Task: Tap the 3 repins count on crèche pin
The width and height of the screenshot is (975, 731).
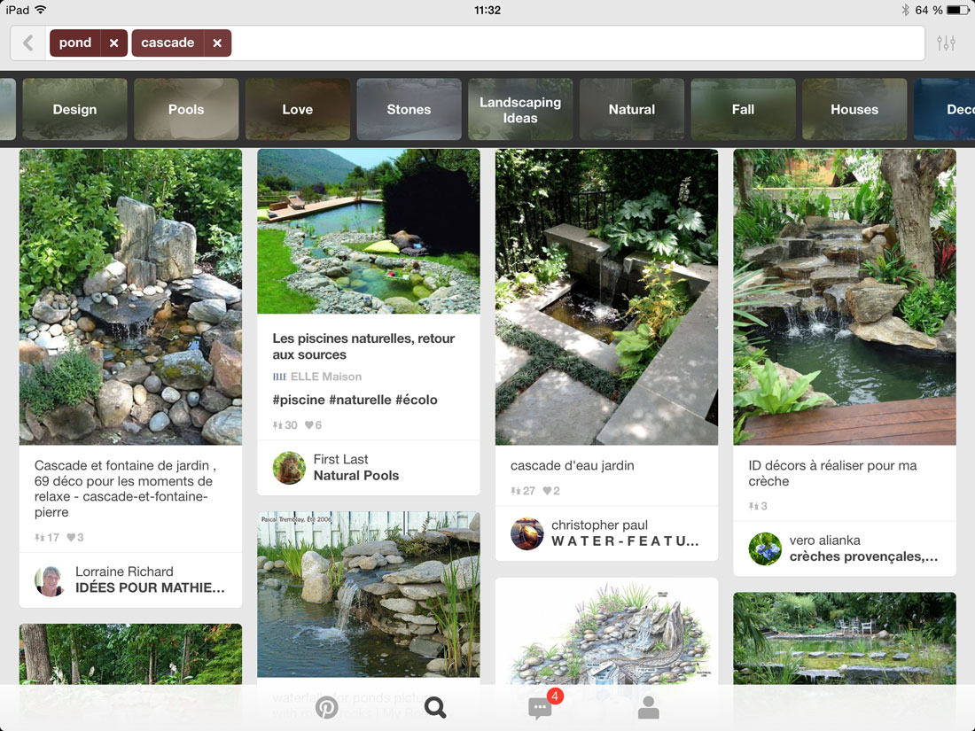Action: pyautogui.click(x=758, y=506)
